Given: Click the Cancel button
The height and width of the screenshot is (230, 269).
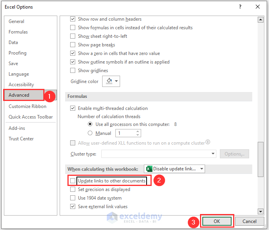Looking at the screenshot, I should pyautogui.click(x=250, y=221).
